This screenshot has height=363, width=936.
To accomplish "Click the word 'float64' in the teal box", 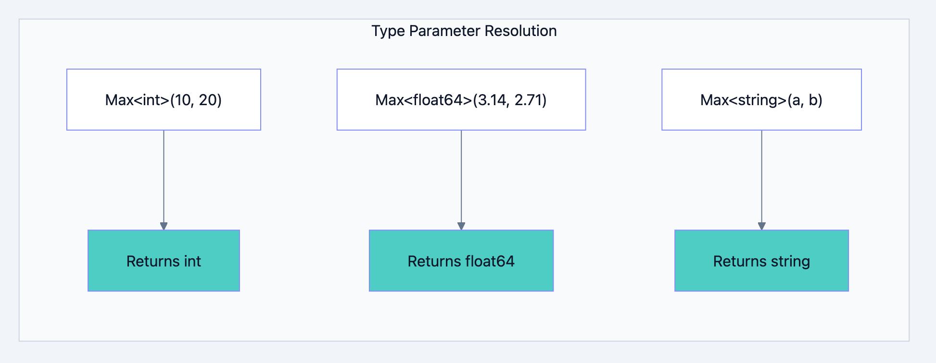I will [490, 261].
